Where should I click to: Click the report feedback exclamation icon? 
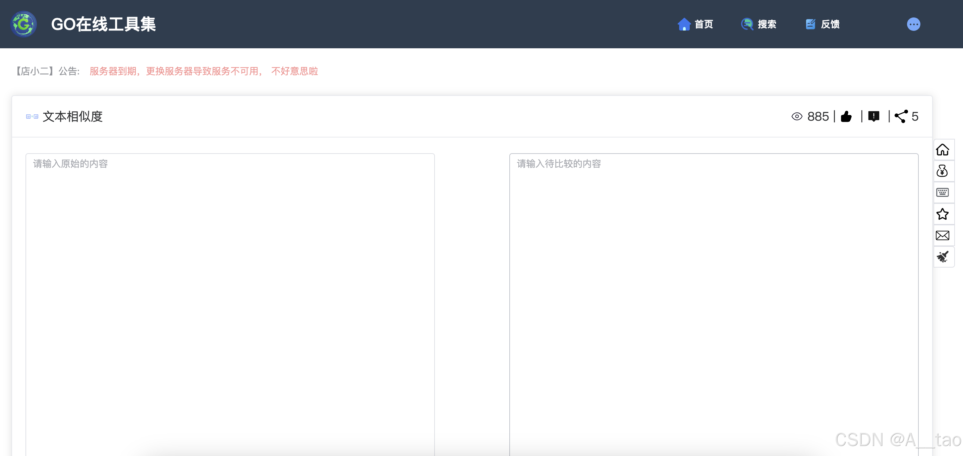[874, 117]
